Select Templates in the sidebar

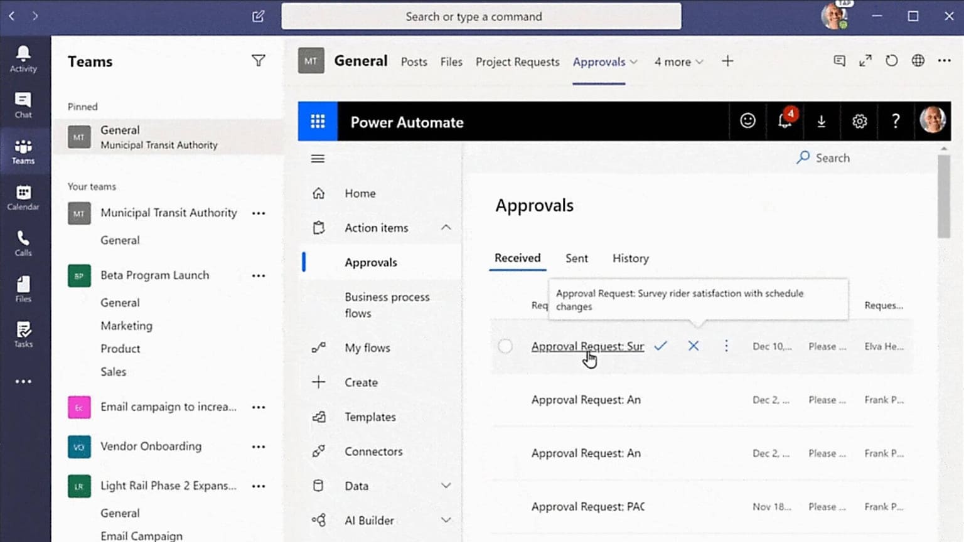pos(370,417)
